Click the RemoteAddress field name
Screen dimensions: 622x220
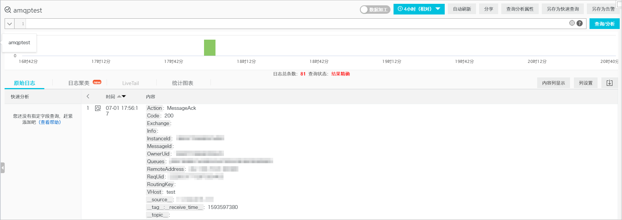coord(165,169)
